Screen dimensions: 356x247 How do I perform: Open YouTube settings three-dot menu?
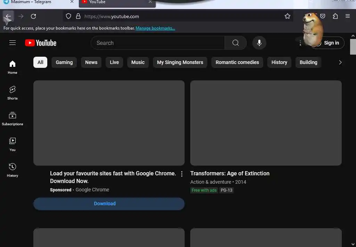(300, 43)
